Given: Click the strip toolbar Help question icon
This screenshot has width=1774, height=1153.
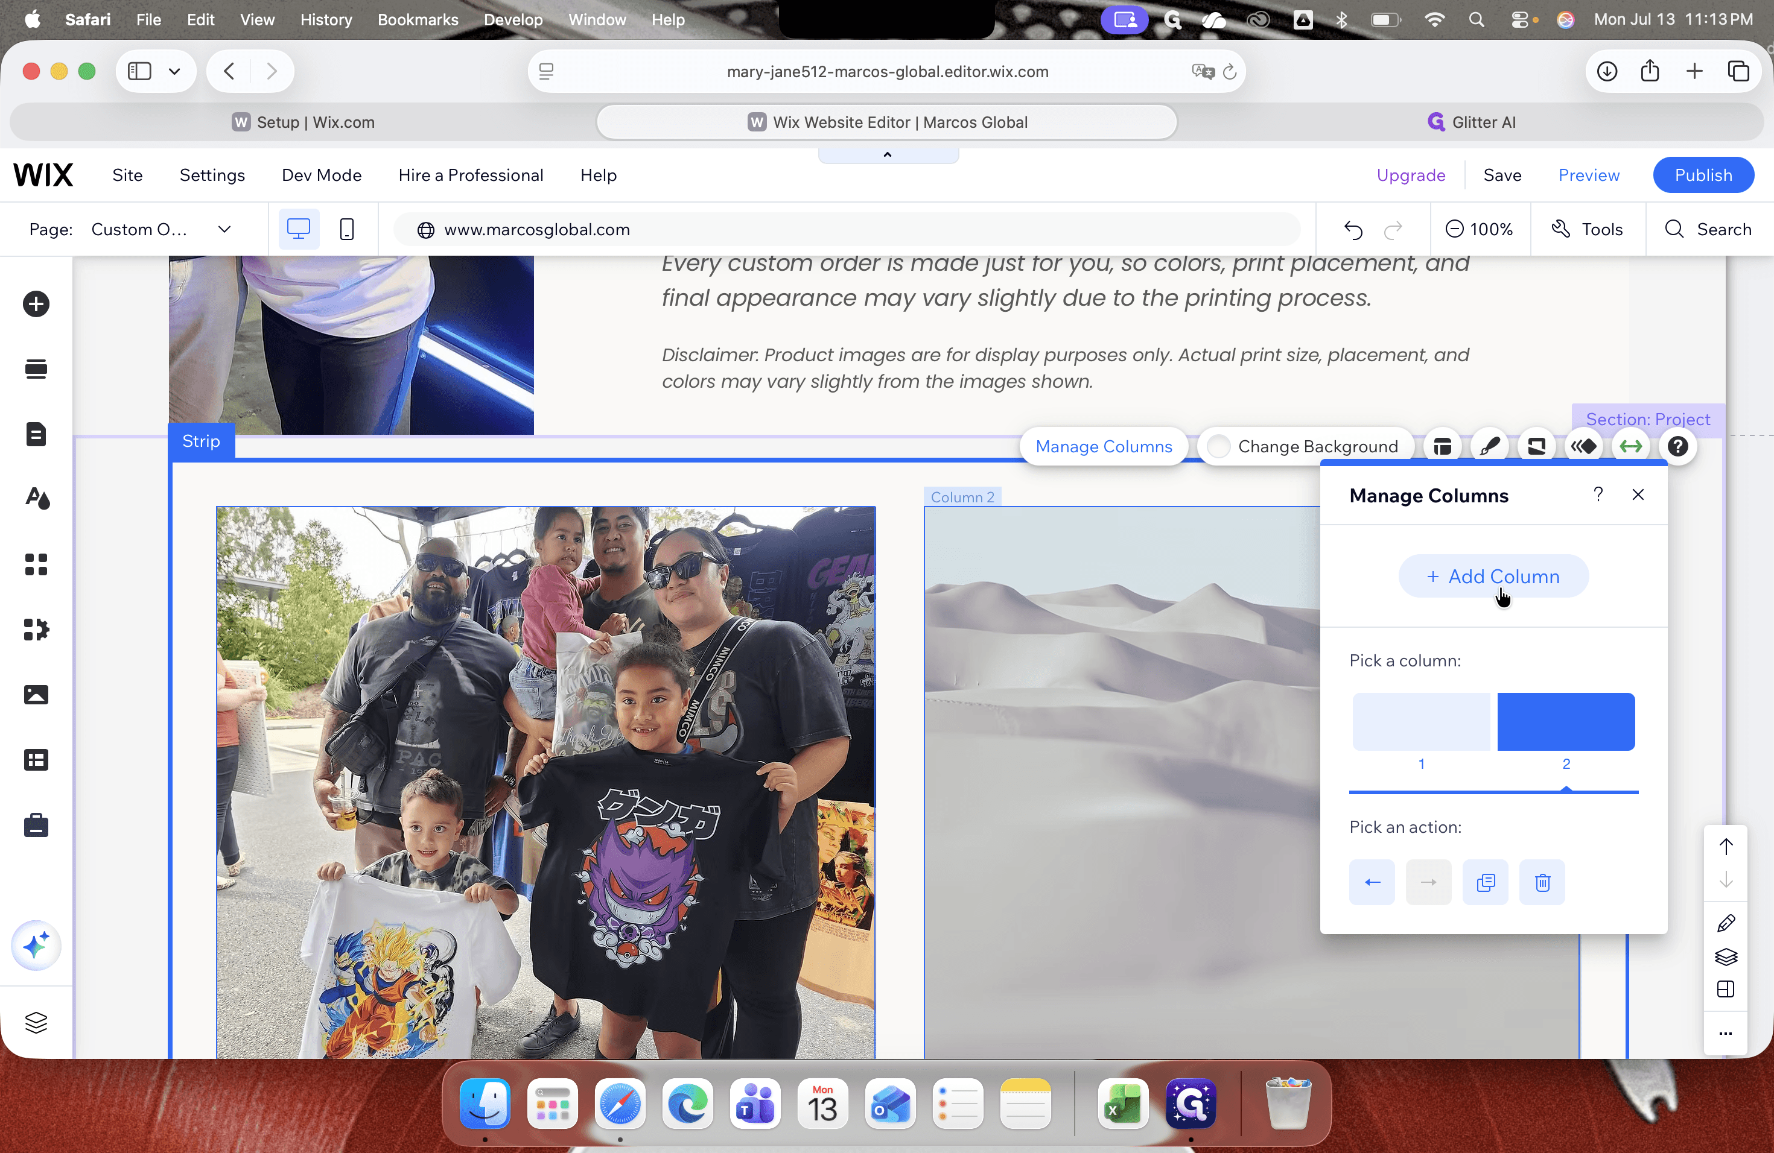Looking at the screenshot, I should (1678, 446).
